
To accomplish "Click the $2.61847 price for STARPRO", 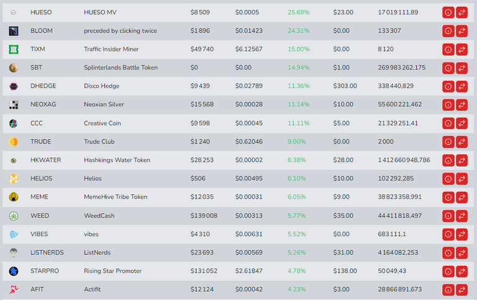I will click(x=249, y=271).
